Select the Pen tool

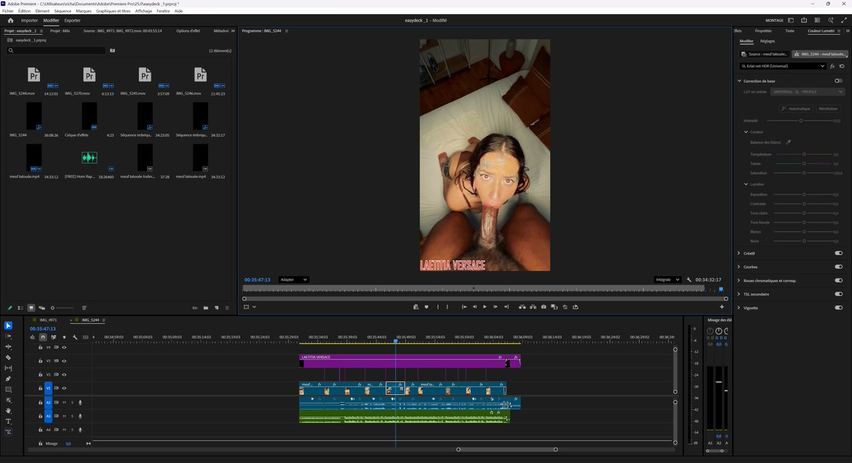[9, 379]
